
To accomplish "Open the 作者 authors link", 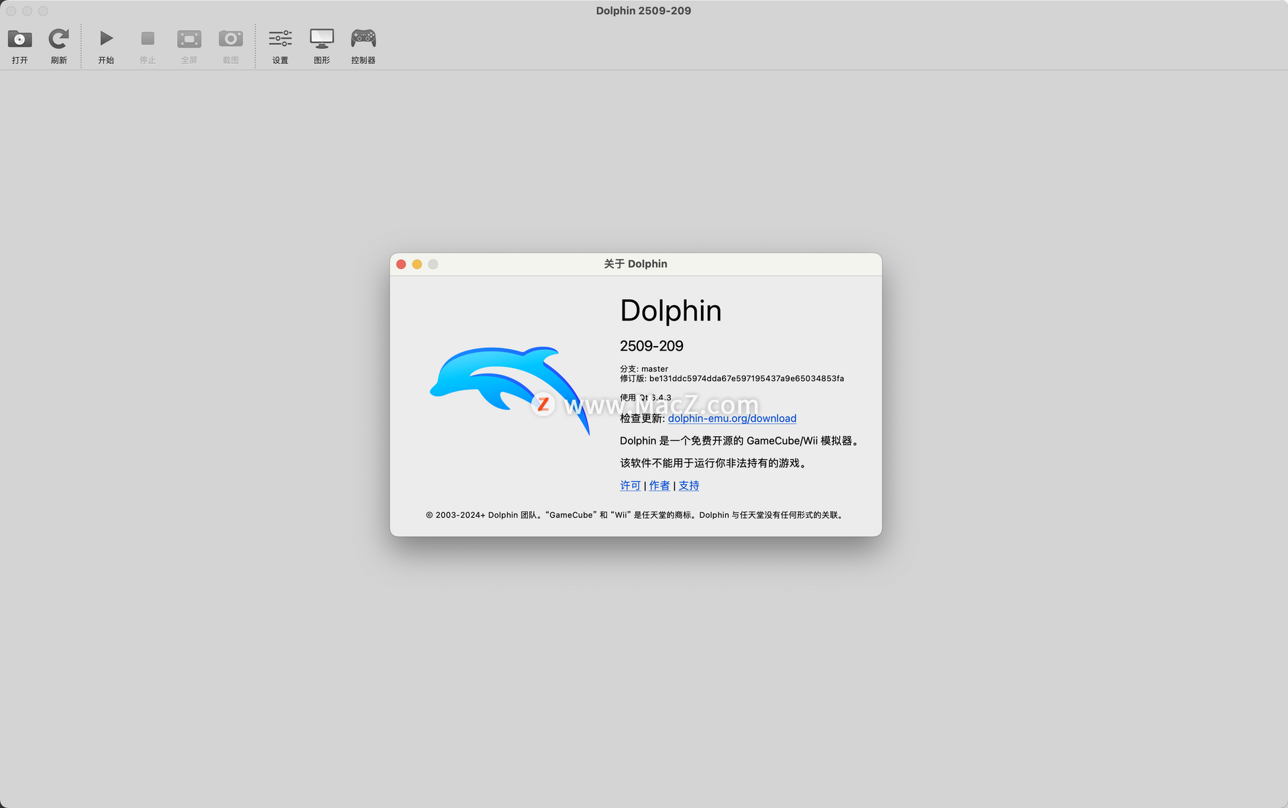I will point(659,485).
